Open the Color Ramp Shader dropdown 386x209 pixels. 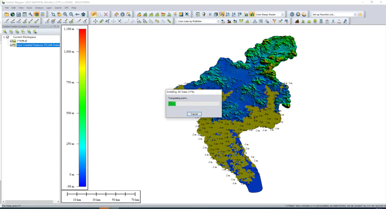coord(270,14)
